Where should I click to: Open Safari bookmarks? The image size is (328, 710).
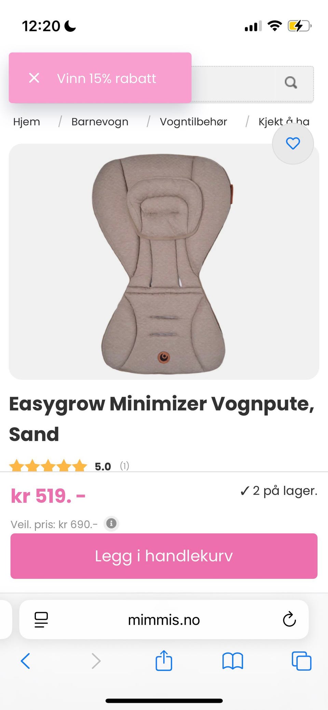pyautogui.click(x=233, y=661)
